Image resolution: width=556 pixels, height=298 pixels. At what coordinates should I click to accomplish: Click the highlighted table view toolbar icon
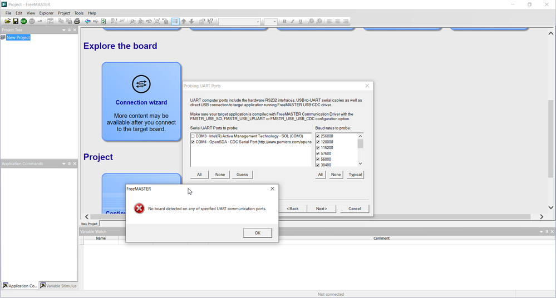(175, 21)
